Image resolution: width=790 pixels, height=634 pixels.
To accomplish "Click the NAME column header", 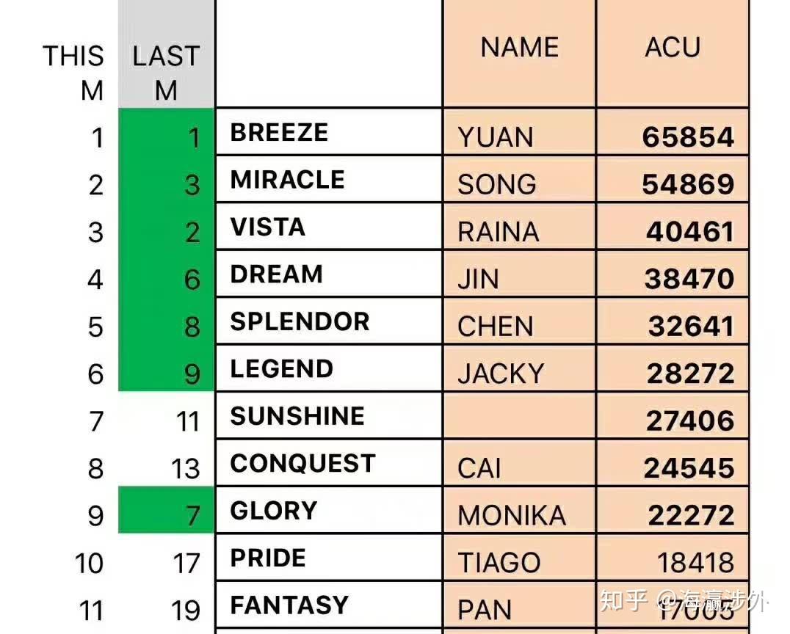I will pyautogui.click(x=519, y=48).
